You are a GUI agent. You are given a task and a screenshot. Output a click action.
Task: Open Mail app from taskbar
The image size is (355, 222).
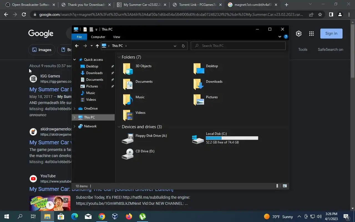click(88, 216)
